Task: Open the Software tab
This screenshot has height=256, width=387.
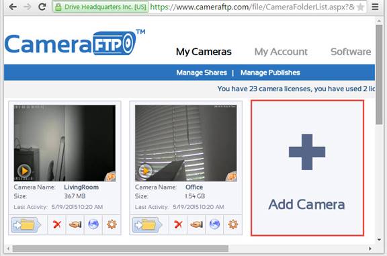Action: [351, 52]
